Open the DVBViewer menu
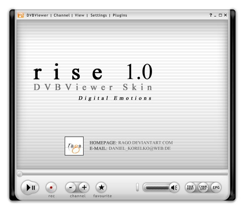Screen dimensions: 245x210 tap(37, 15)
